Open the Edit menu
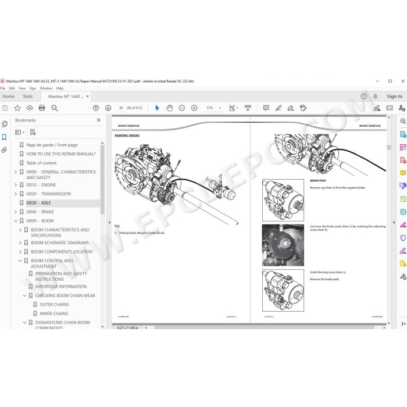This screenshot has height=407, width=407. coord(12,88)
